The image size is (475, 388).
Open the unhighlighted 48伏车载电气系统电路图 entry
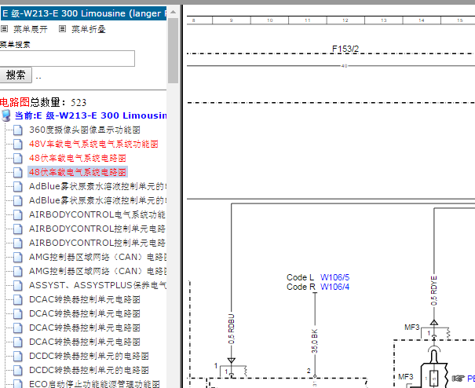tap(78, 158)
